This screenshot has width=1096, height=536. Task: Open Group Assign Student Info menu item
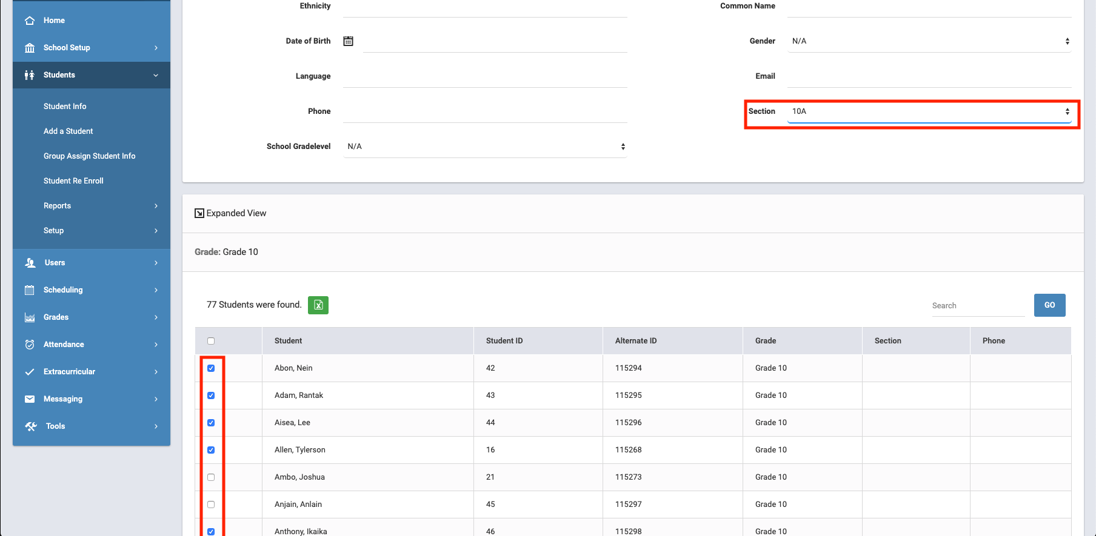tap(89, 156)
